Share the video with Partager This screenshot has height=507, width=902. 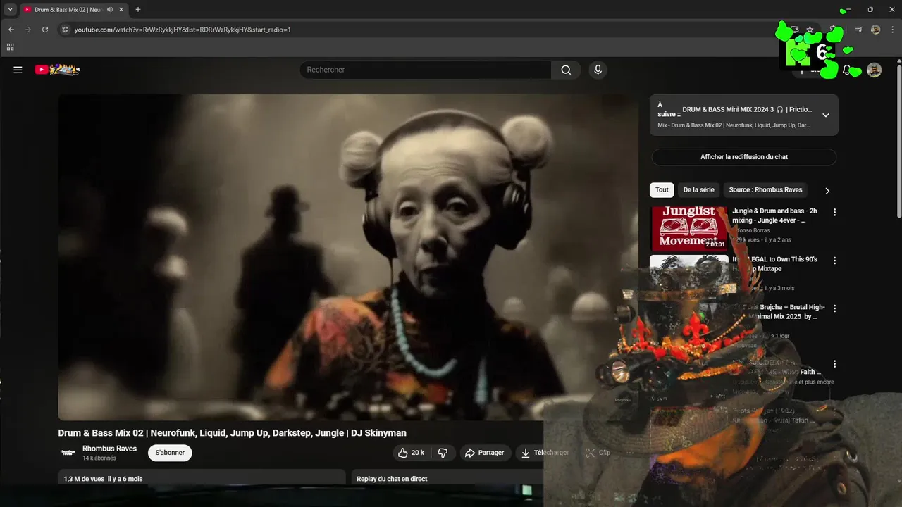[485, 453]
